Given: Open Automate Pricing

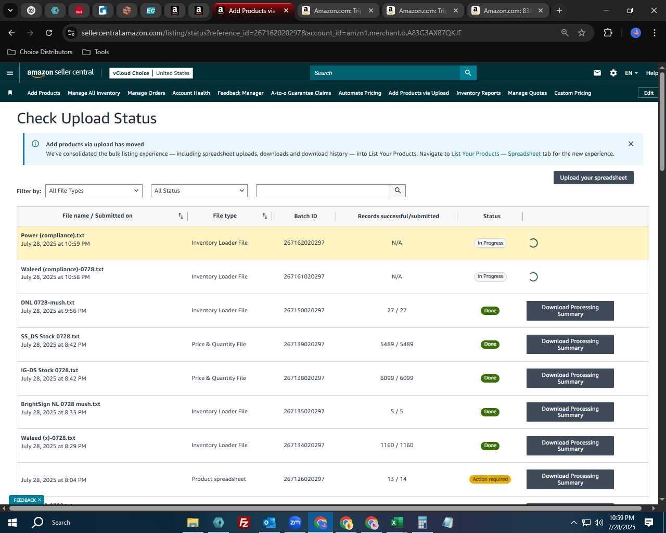Looking at the screenshot, I should click(360, 93).
